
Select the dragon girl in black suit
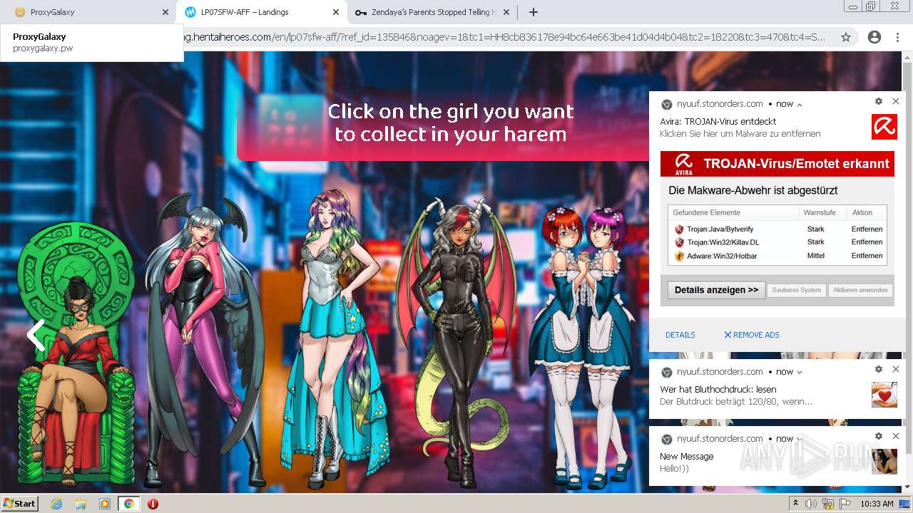(x=456, y=341)
